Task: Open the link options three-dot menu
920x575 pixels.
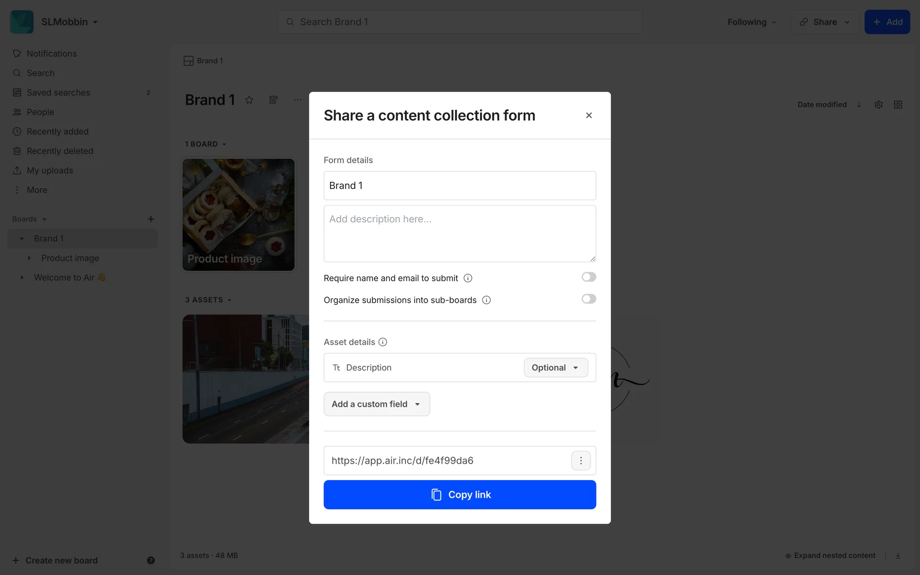Action: (x=581, y=460)
